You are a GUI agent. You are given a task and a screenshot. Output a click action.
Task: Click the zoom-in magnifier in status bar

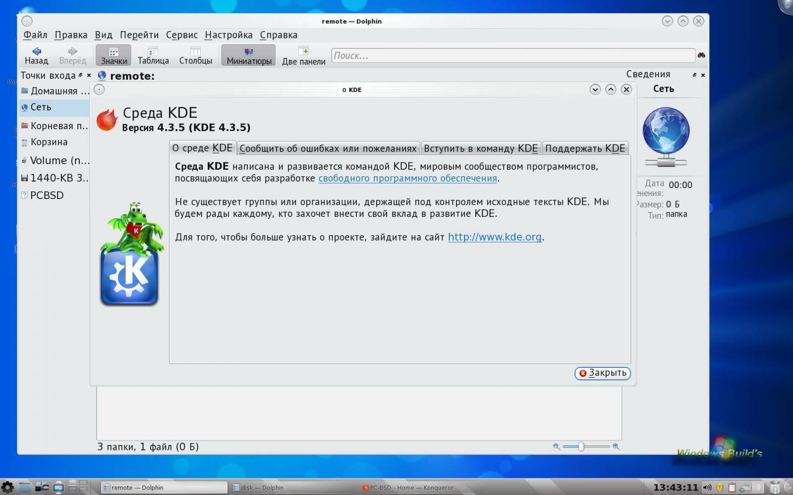616,446
